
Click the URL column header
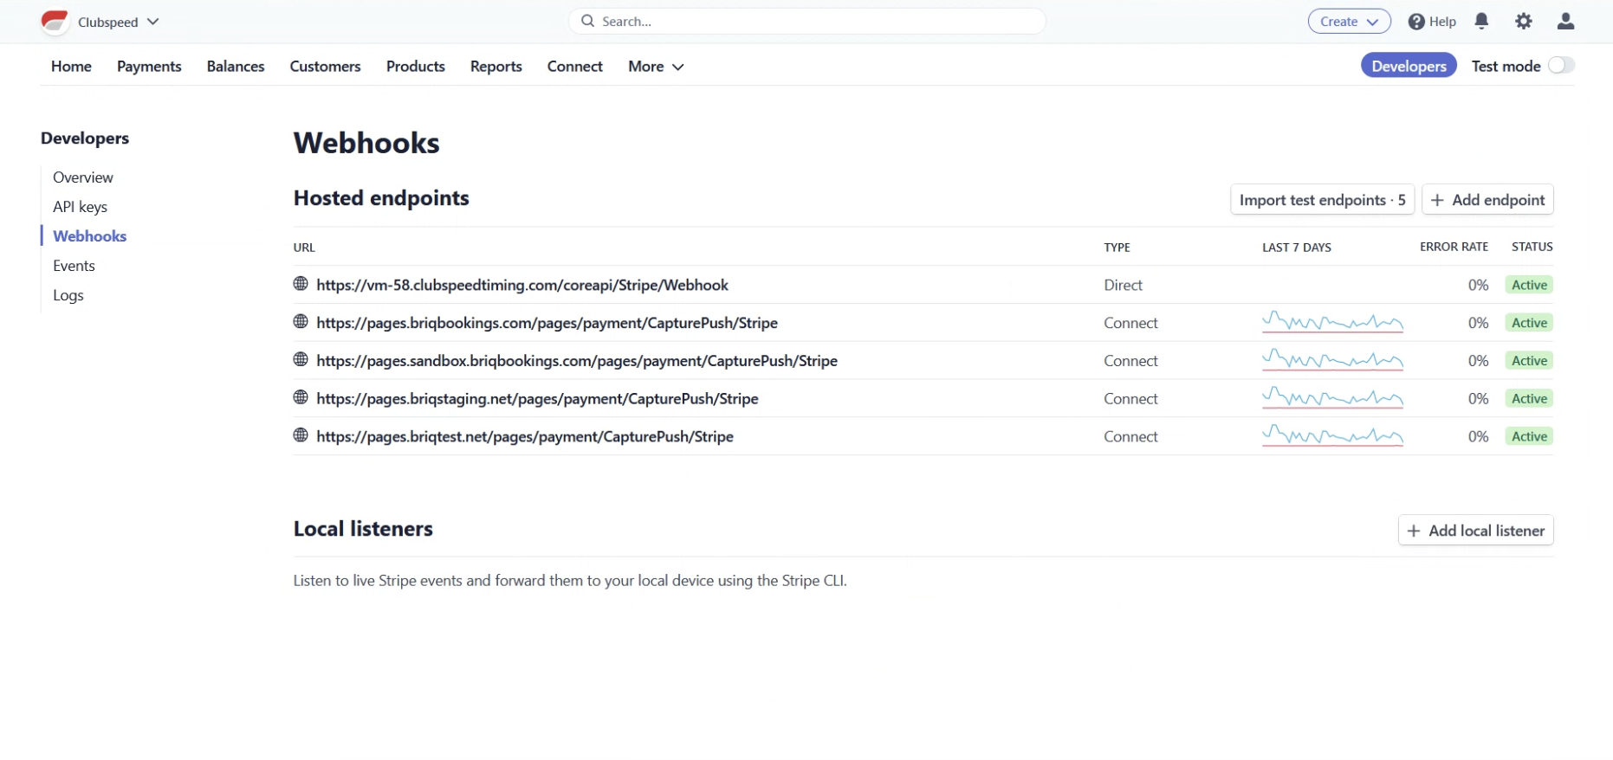(304, 248)
